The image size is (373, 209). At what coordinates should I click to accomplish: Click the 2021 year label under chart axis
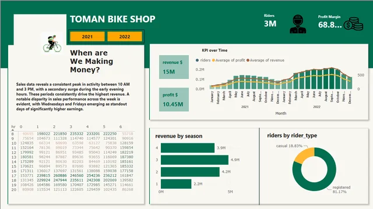(x=245, y=107)
